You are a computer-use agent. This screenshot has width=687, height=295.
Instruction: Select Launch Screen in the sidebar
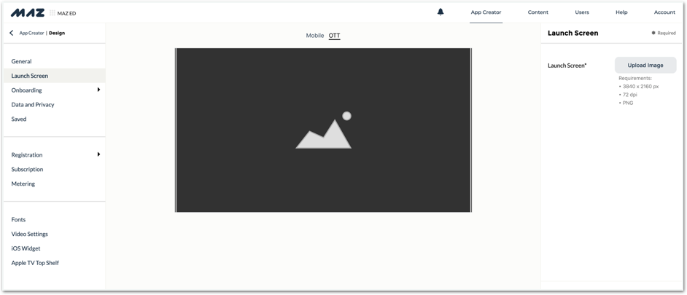click(x=54, y=76)
